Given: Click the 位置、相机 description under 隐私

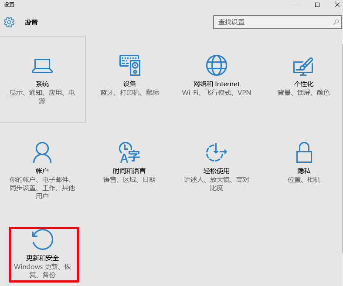Looking at the screenshot, I should pyautogui.click(x=304, y=180).
